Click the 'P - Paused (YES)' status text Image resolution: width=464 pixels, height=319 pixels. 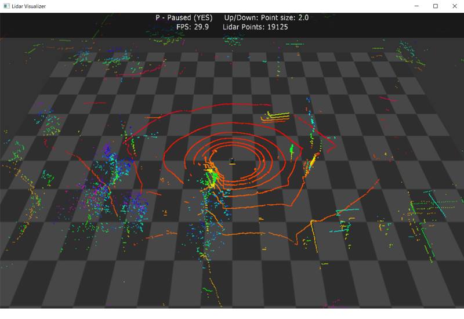pyautogui.click(x=184, y=18)
